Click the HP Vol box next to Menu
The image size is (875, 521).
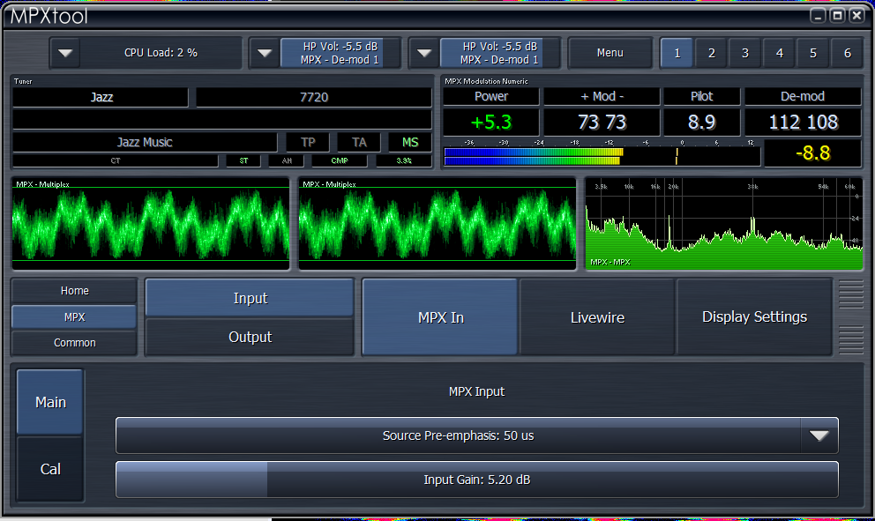click(500, 53)
